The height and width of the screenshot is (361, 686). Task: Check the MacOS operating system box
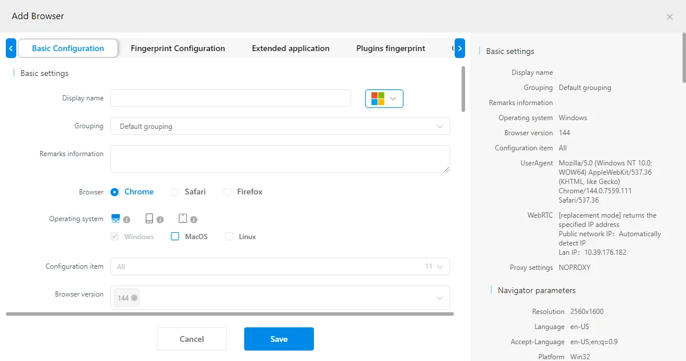175,237
